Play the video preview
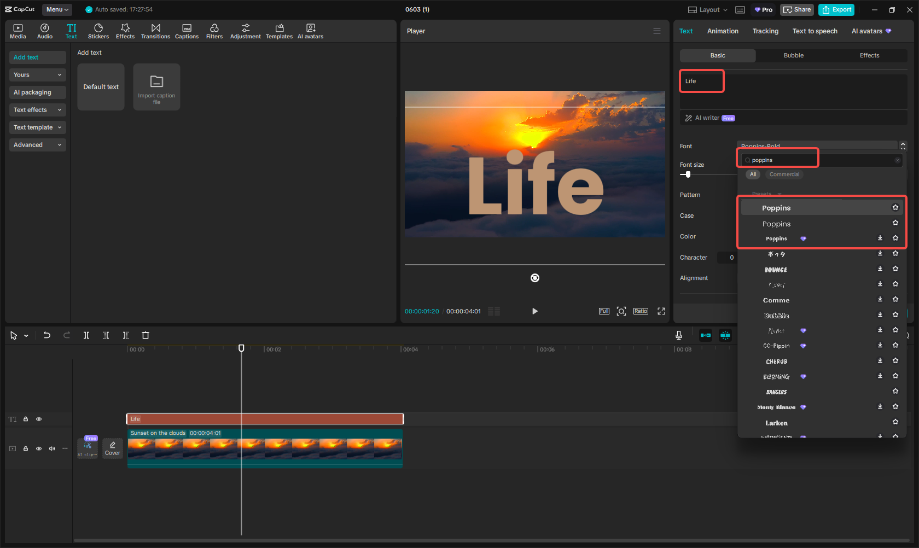The image size is (919, 548). click(x=534, y=311)
